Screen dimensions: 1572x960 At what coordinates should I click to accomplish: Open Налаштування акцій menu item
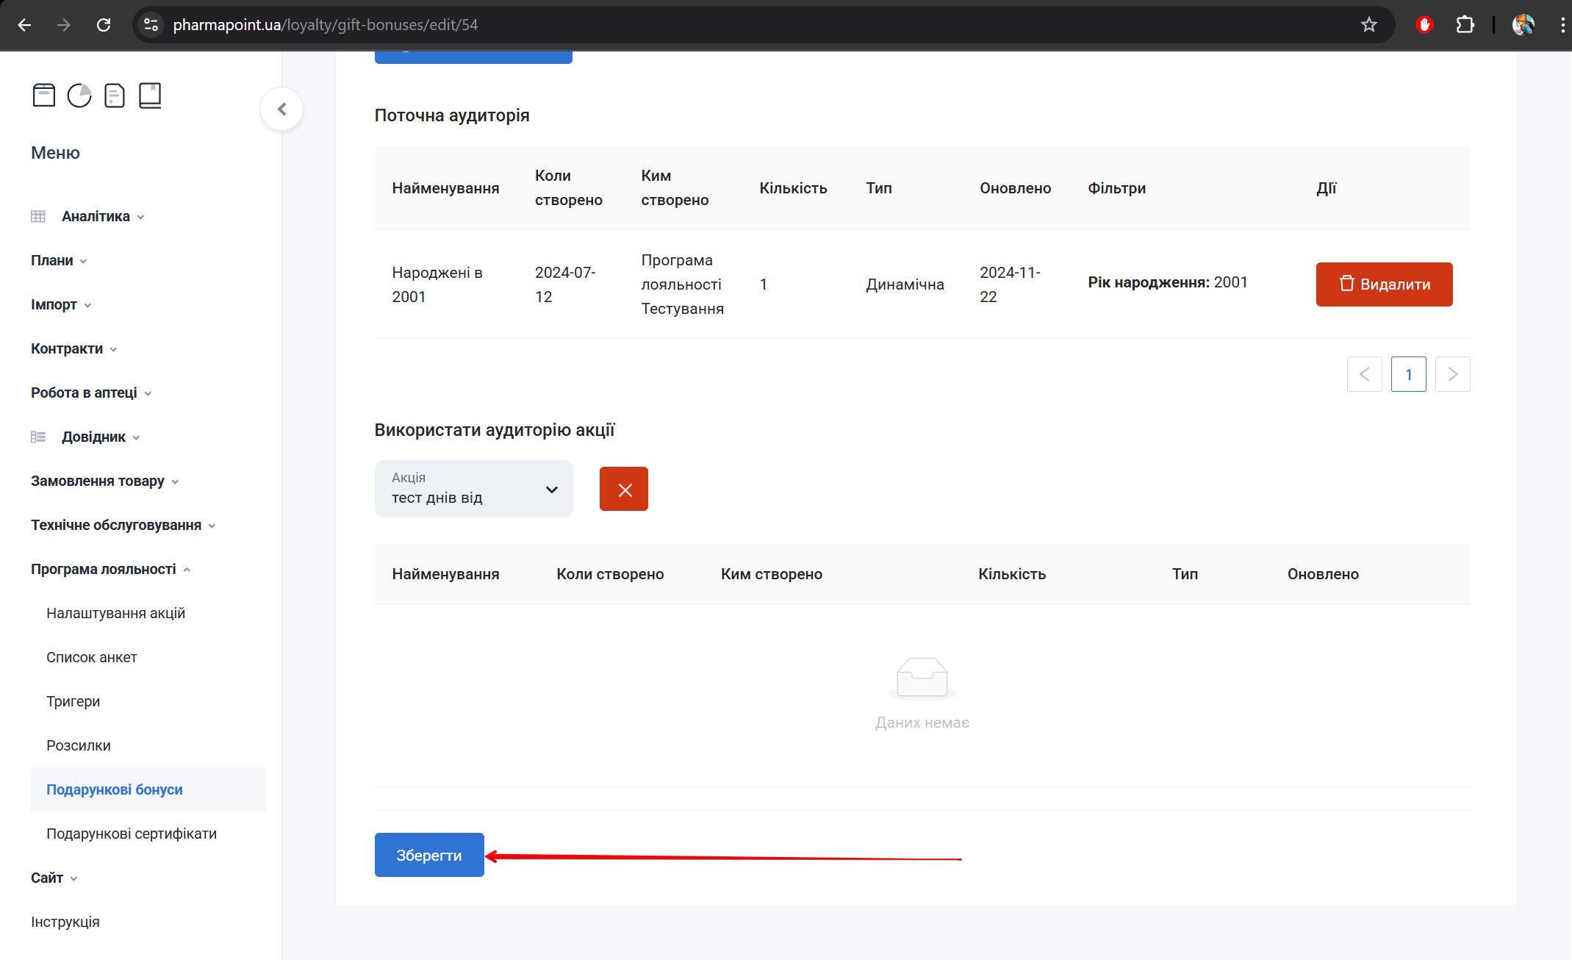115,613
